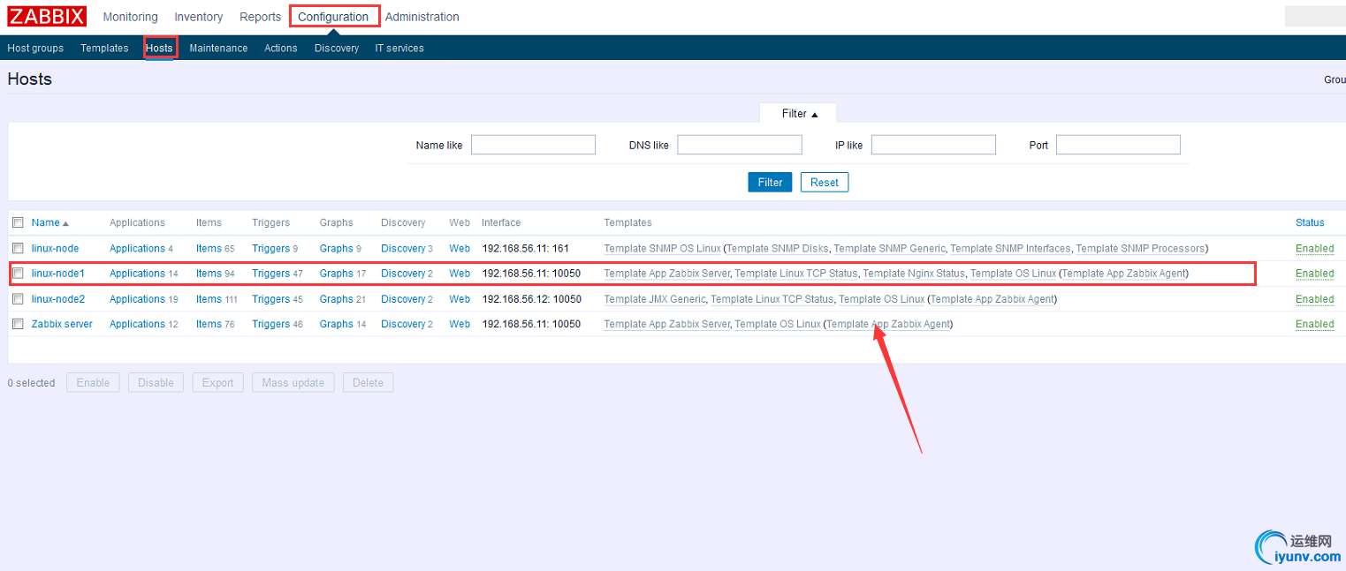Viewport: 1346px width, 571px height.
Task: Open Web for linux-node
Action: click(x=460, y=249)
